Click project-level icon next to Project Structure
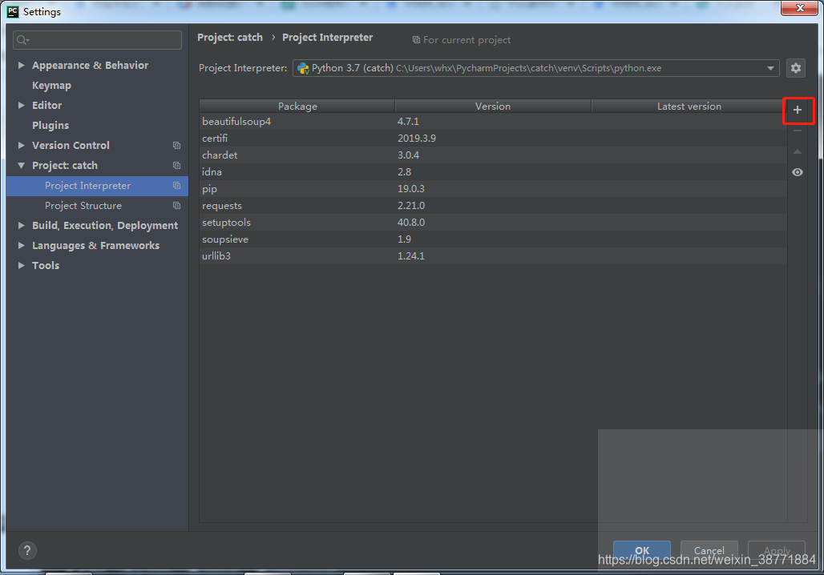 pyautogui.click(x=176, y=205)
